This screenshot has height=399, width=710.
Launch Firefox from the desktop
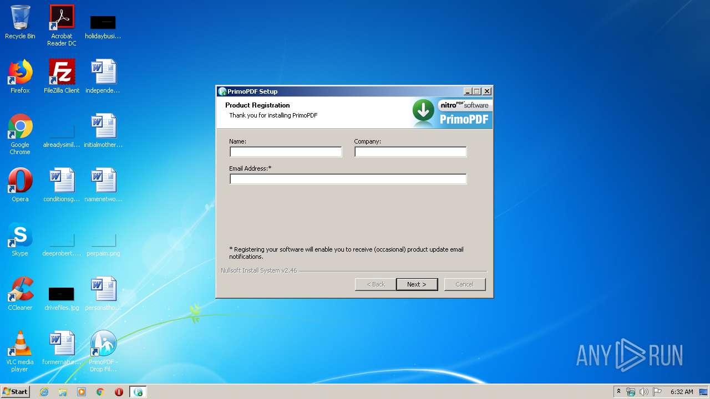point(20,76)
